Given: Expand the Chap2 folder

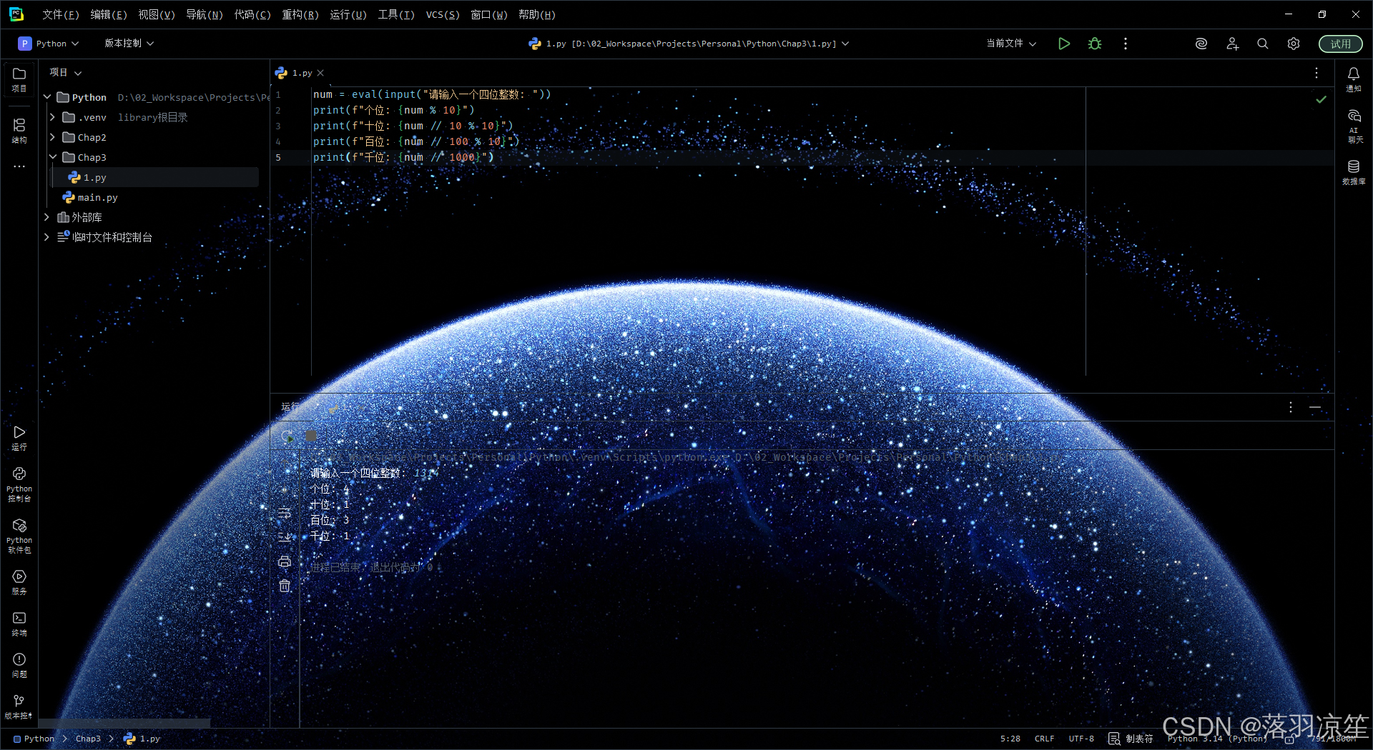Looking at the screenshot, I should [52, 137].
